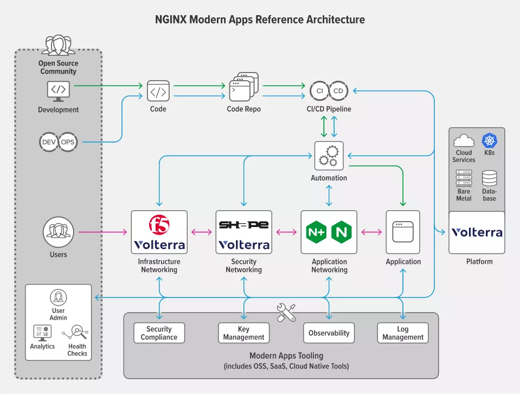
Task: Open the Analytics dashboard icon
Action: [x=42, y=333]
